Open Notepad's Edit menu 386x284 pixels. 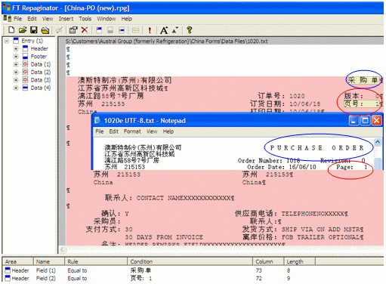113,131
